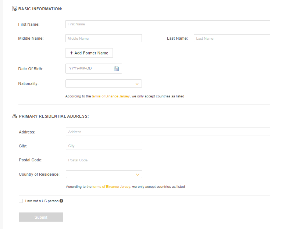Focus the First Name input field

pos(168,24)
